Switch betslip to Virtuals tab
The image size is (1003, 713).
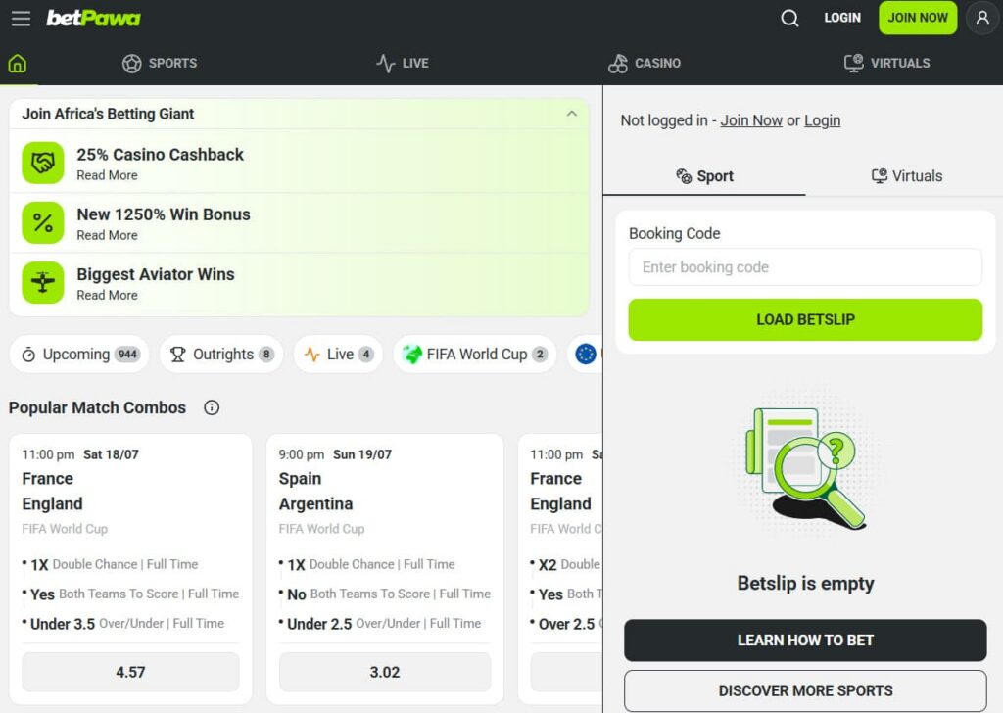906,176
